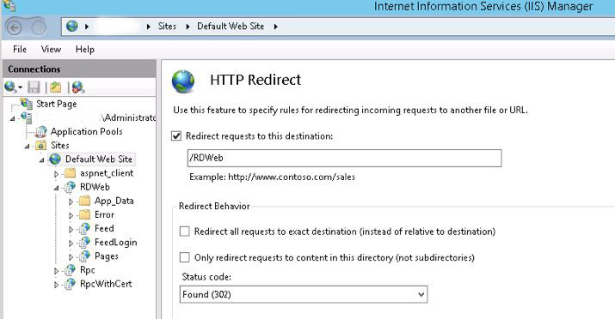Click the Back navigation arrow button

coord(15,27)
